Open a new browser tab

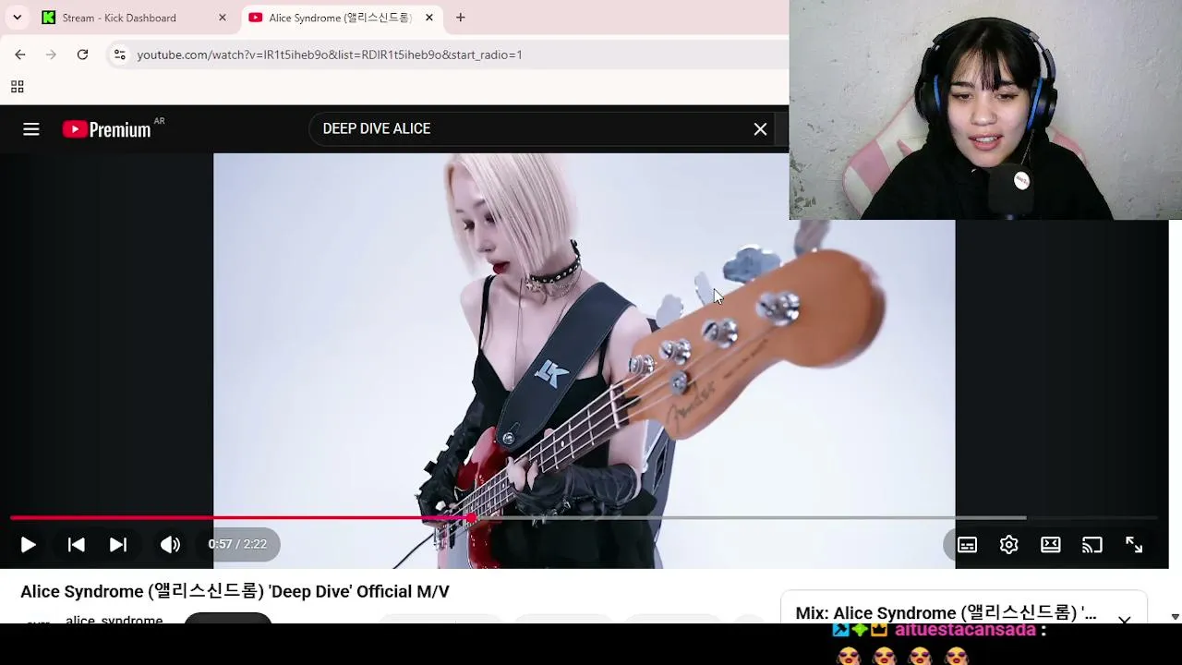pyautogui.click(x=461, y=18)
